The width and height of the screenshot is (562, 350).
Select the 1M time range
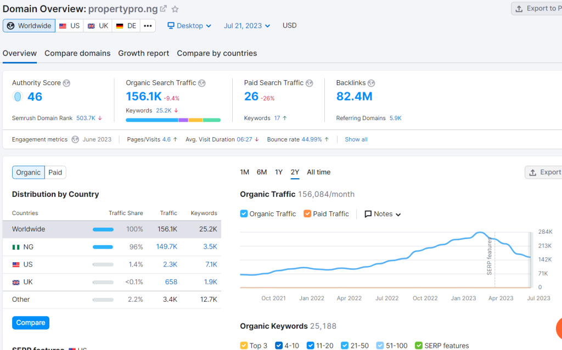click(244, 172)
